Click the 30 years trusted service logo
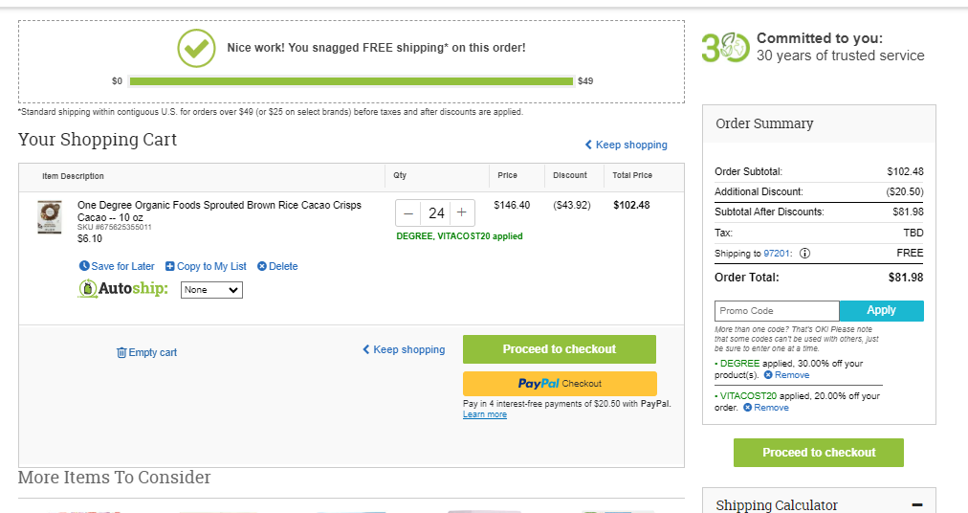The width and height of the screenshot is (968, 513). [x=725, y=48]
